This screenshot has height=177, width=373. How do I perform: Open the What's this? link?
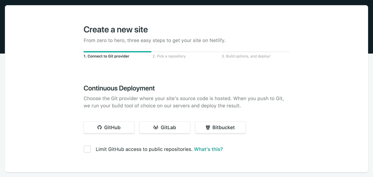tap(208, 149)
